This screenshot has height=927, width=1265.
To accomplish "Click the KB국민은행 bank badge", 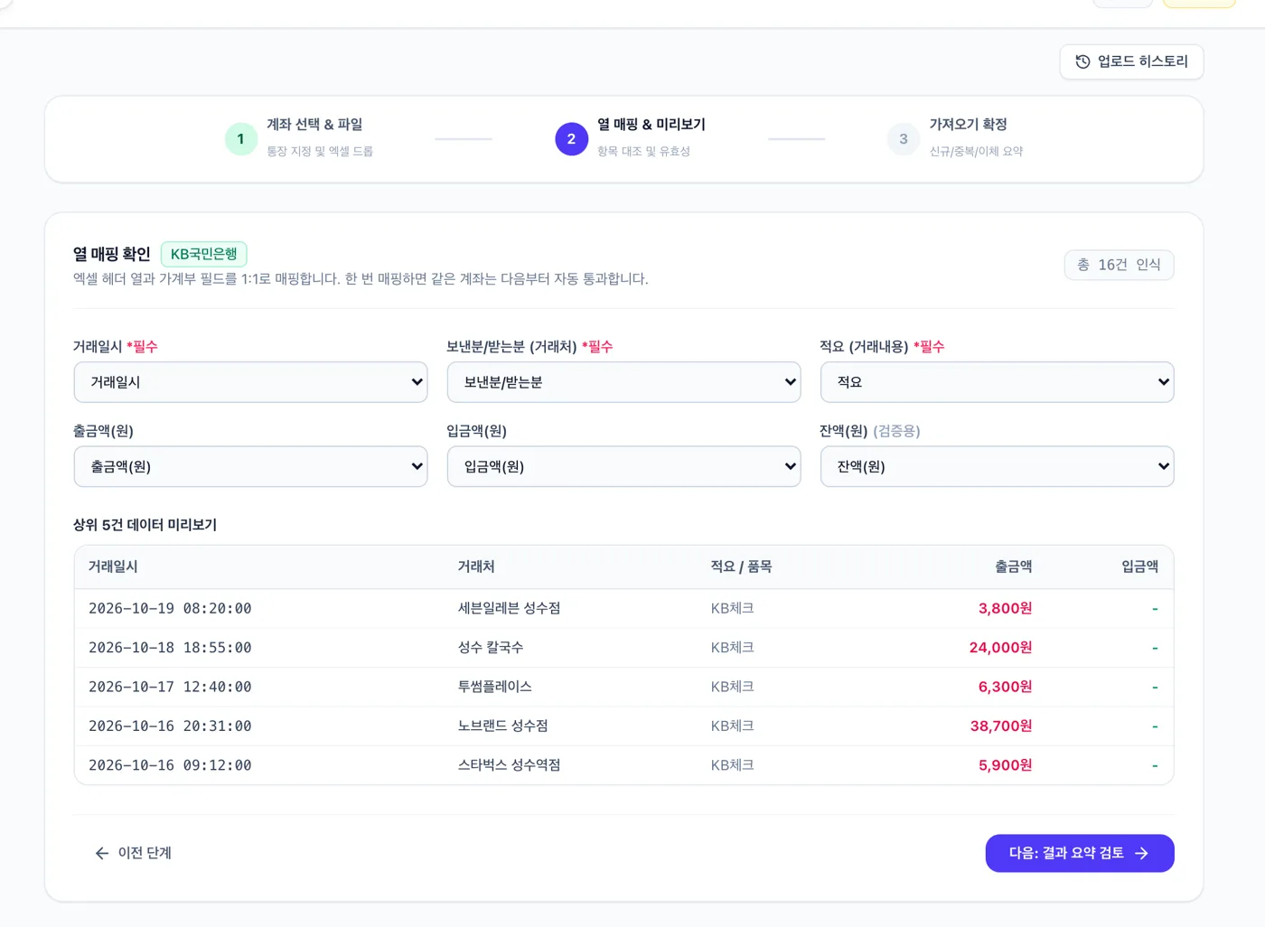I will tap(204, 254).
